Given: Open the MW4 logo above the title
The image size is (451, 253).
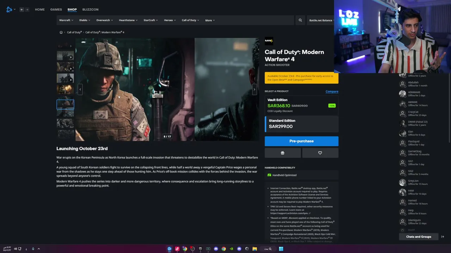Looking at the screenshot, I should (269, 41).
